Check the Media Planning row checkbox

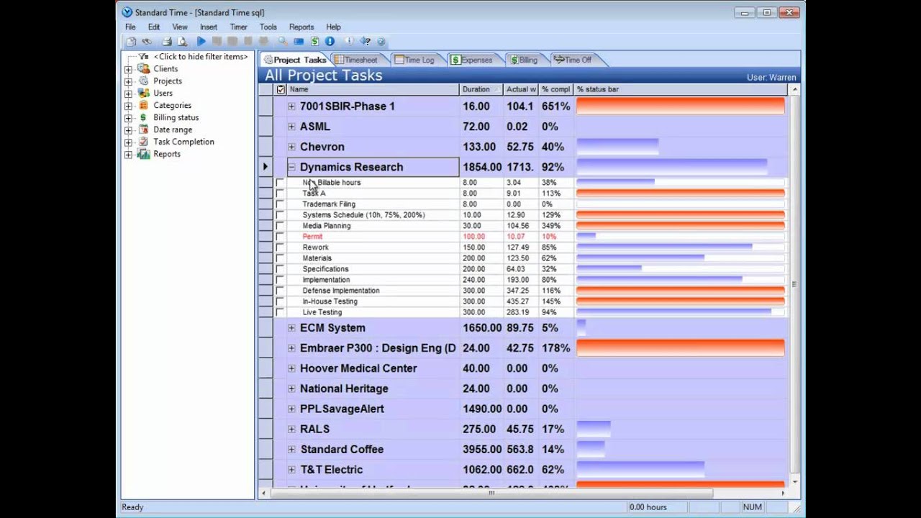(x=280, y=226)
